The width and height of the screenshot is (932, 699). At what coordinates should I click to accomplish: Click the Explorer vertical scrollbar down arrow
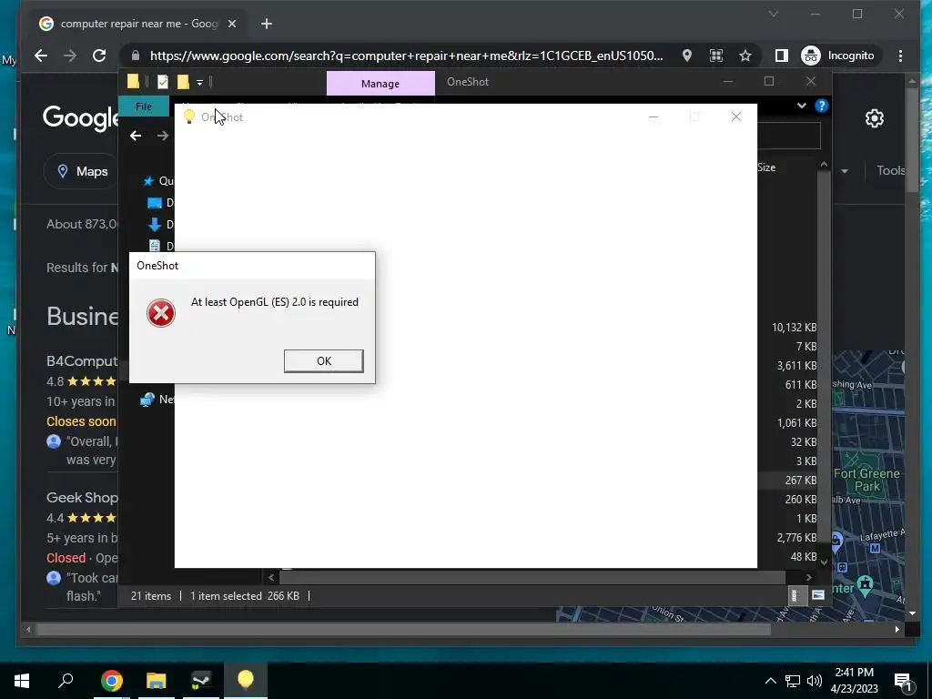(824, 562)
